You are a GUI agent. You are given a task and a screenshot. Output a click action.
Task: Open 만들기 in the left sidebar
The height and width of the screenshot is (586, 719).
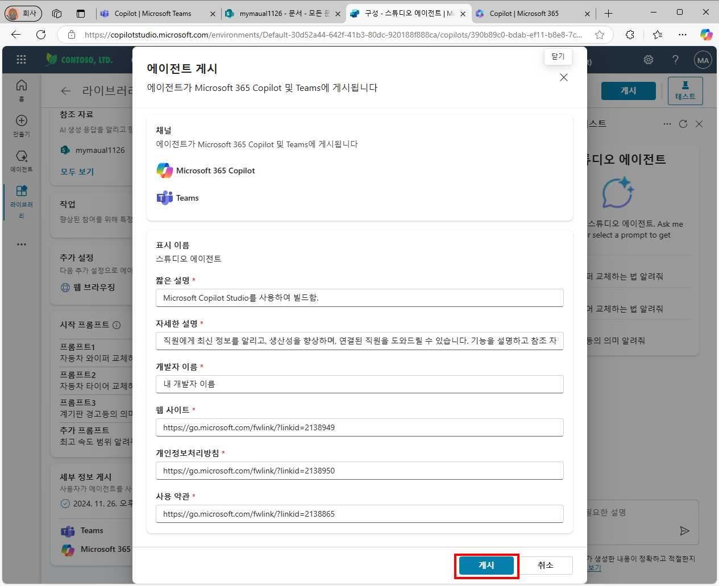(22, 126)
